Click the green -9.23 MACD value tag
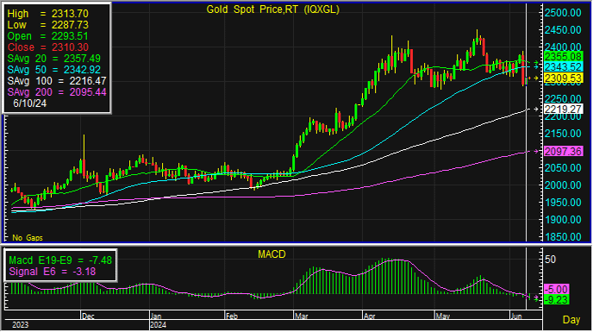 [x=557, y=300]
